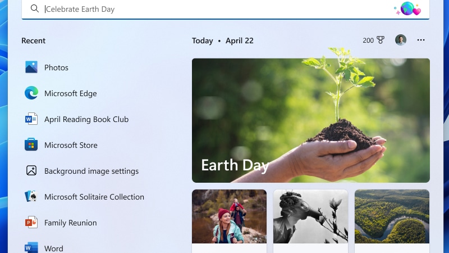Launch Microsoft Edge from recent list
The width and height of the screenshot is (449, 253).
point(31,93)
